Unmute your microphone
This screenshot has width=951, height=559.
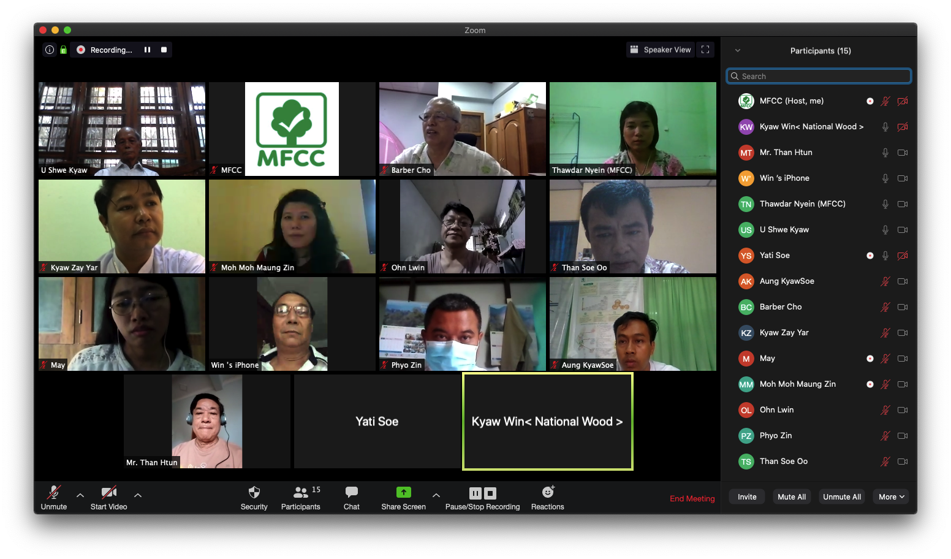pyautogui.click(x=54, y=492)
